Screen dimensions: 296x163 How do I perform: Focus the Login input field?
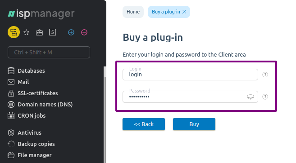click(x=190, y=75)
